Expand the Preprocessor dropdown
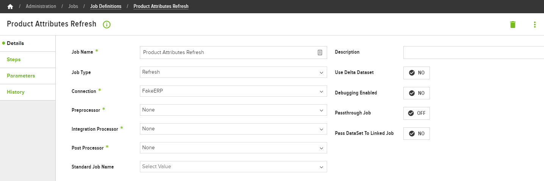This screenshot has width=544, height=181. (234, 110)
